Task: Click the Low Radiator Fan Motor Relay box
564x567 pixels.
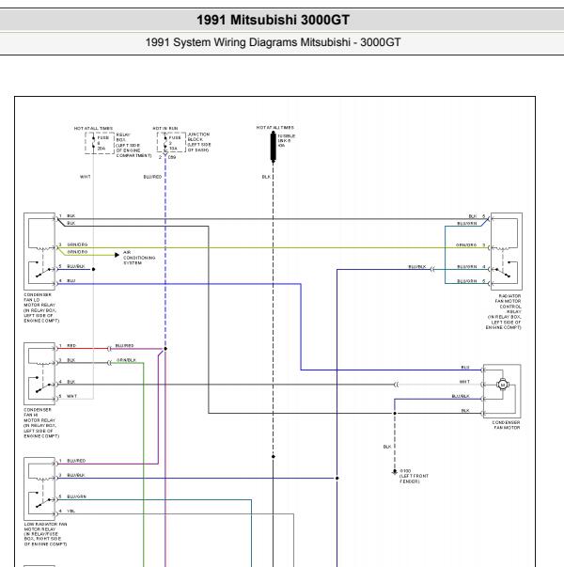Action: 39,489
